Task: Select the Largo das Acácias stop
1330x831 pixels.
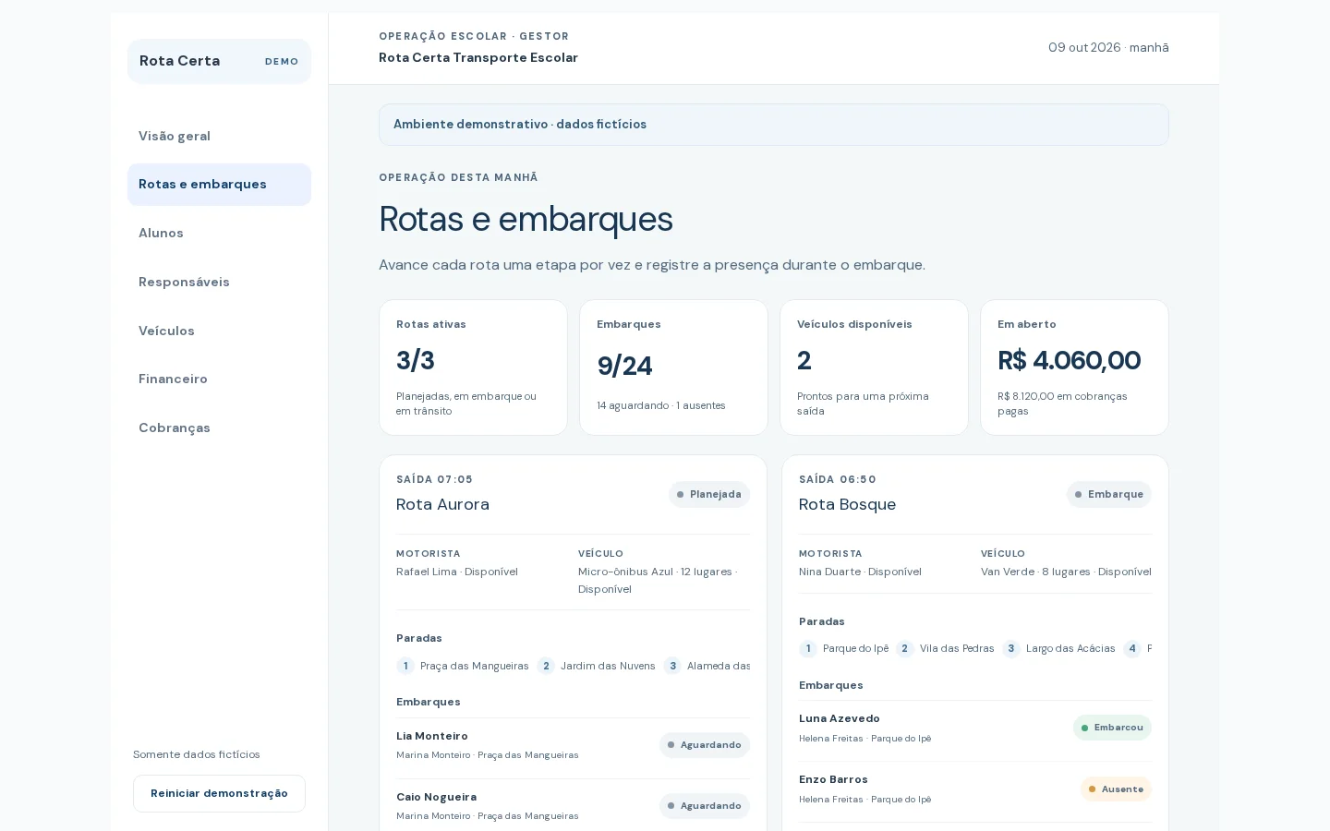Action: click(1058, 648)
